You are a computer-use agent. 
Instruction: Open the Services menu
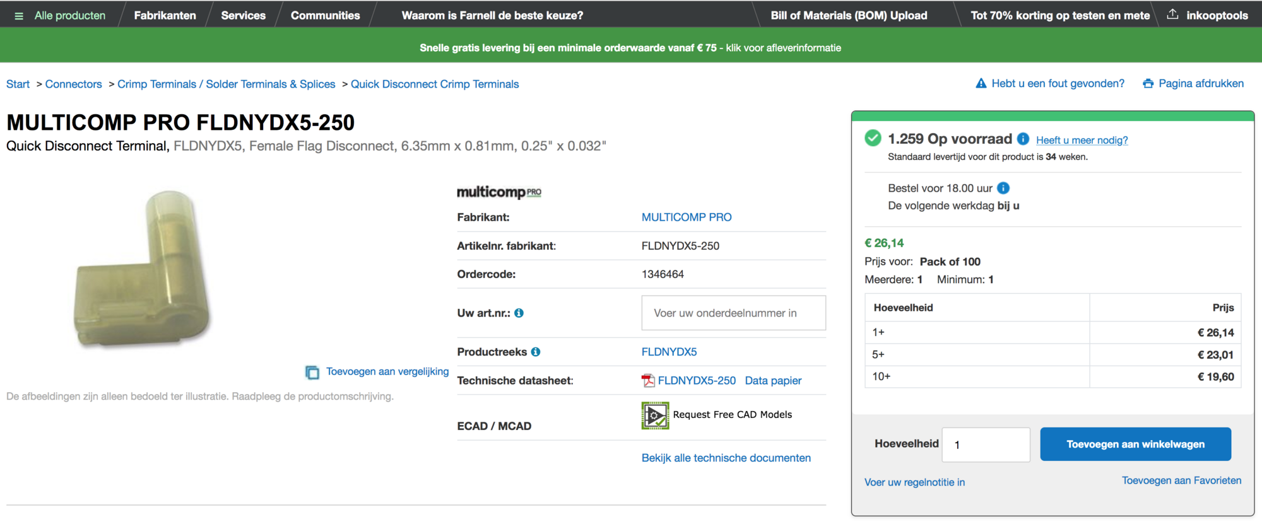pyautogui.click(x=244, y=16)
